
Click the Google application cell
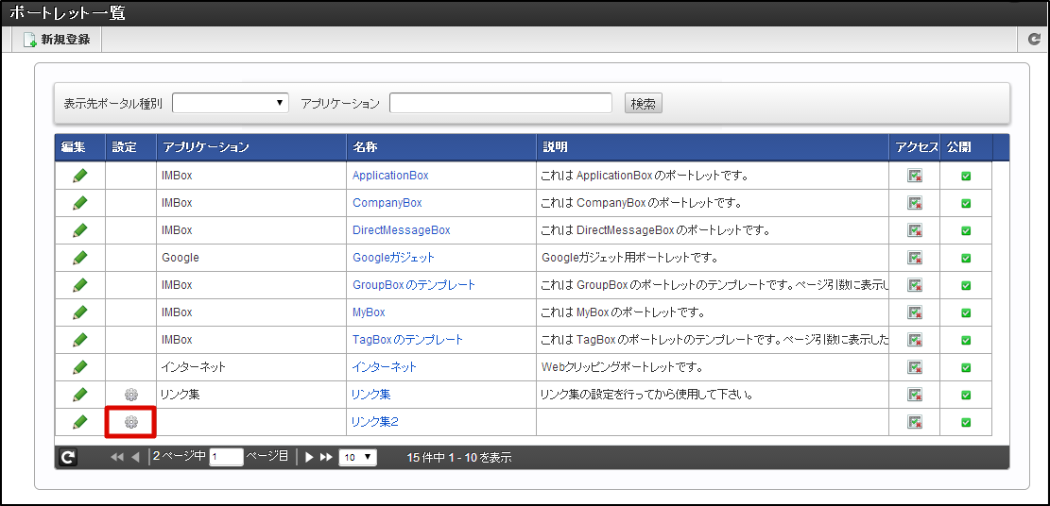tap(251, 258)
